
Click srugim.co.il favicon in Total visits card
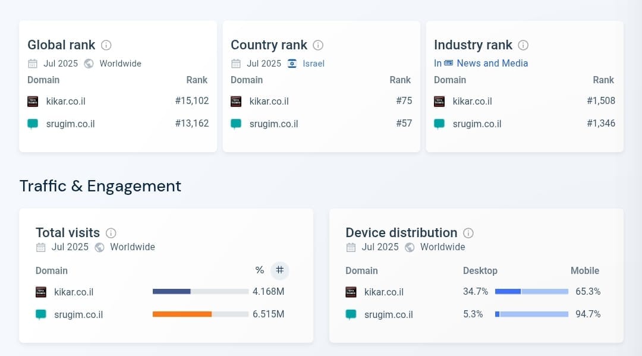41,314
